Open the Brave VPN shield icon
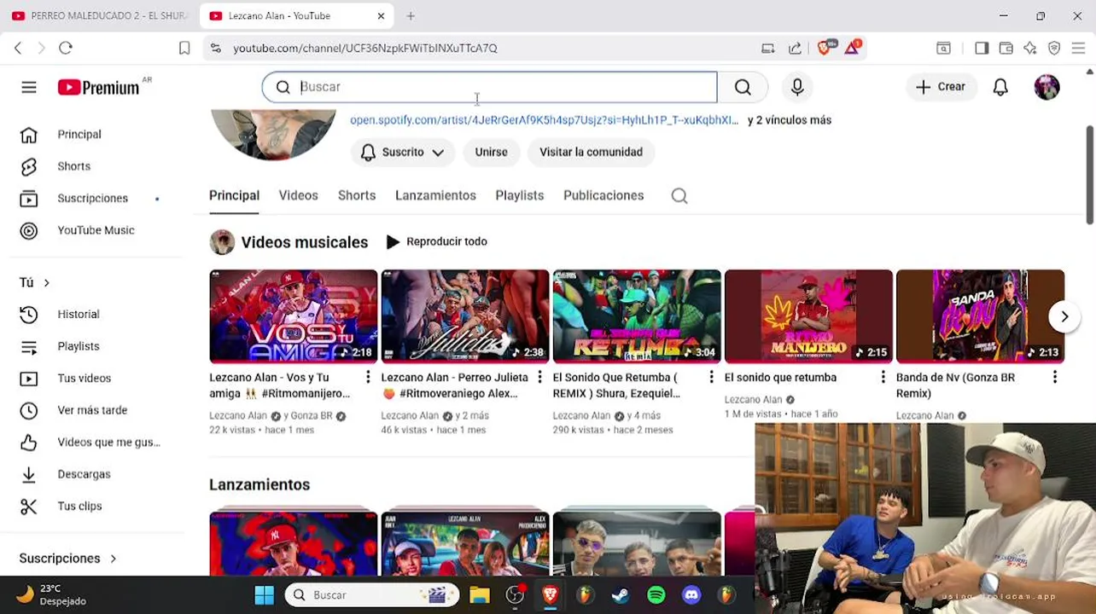The image size is (1096, 614). click(1054, 49)
